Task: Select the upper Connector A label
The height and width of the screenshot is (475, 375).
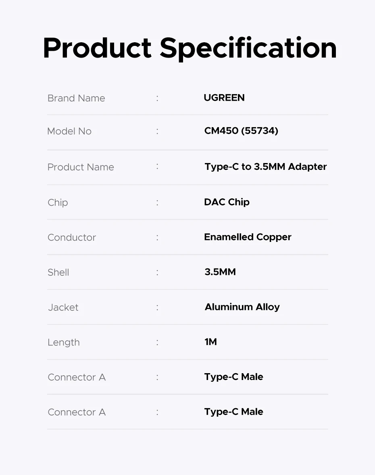Action: click(x=77, y=378)
